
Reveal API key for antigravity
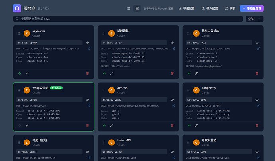coord(257,100)
